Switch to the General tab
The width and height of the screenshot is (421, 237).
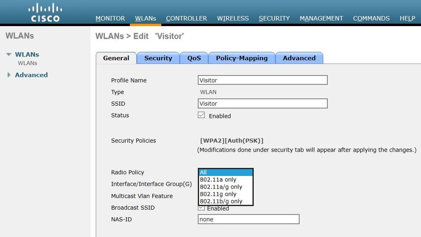click(x=116, y=58)
